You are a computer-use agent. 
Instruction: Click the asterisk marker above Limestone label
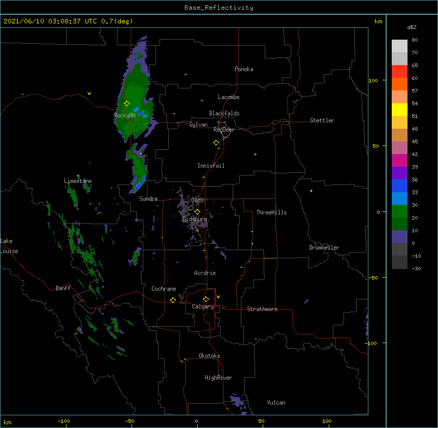pos(78,176)
